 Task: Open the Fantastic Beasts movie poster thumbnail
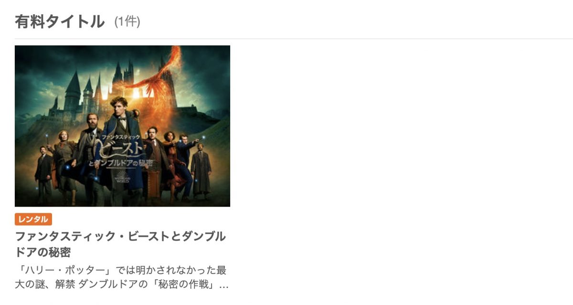pos(122,126)
